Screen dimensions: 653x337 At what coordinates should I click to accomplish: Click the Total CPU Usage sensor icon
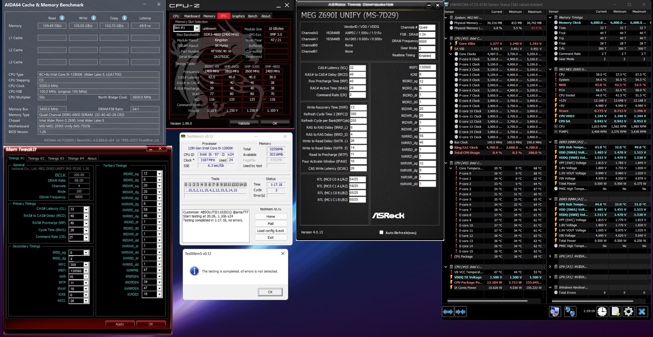(451, 153)
